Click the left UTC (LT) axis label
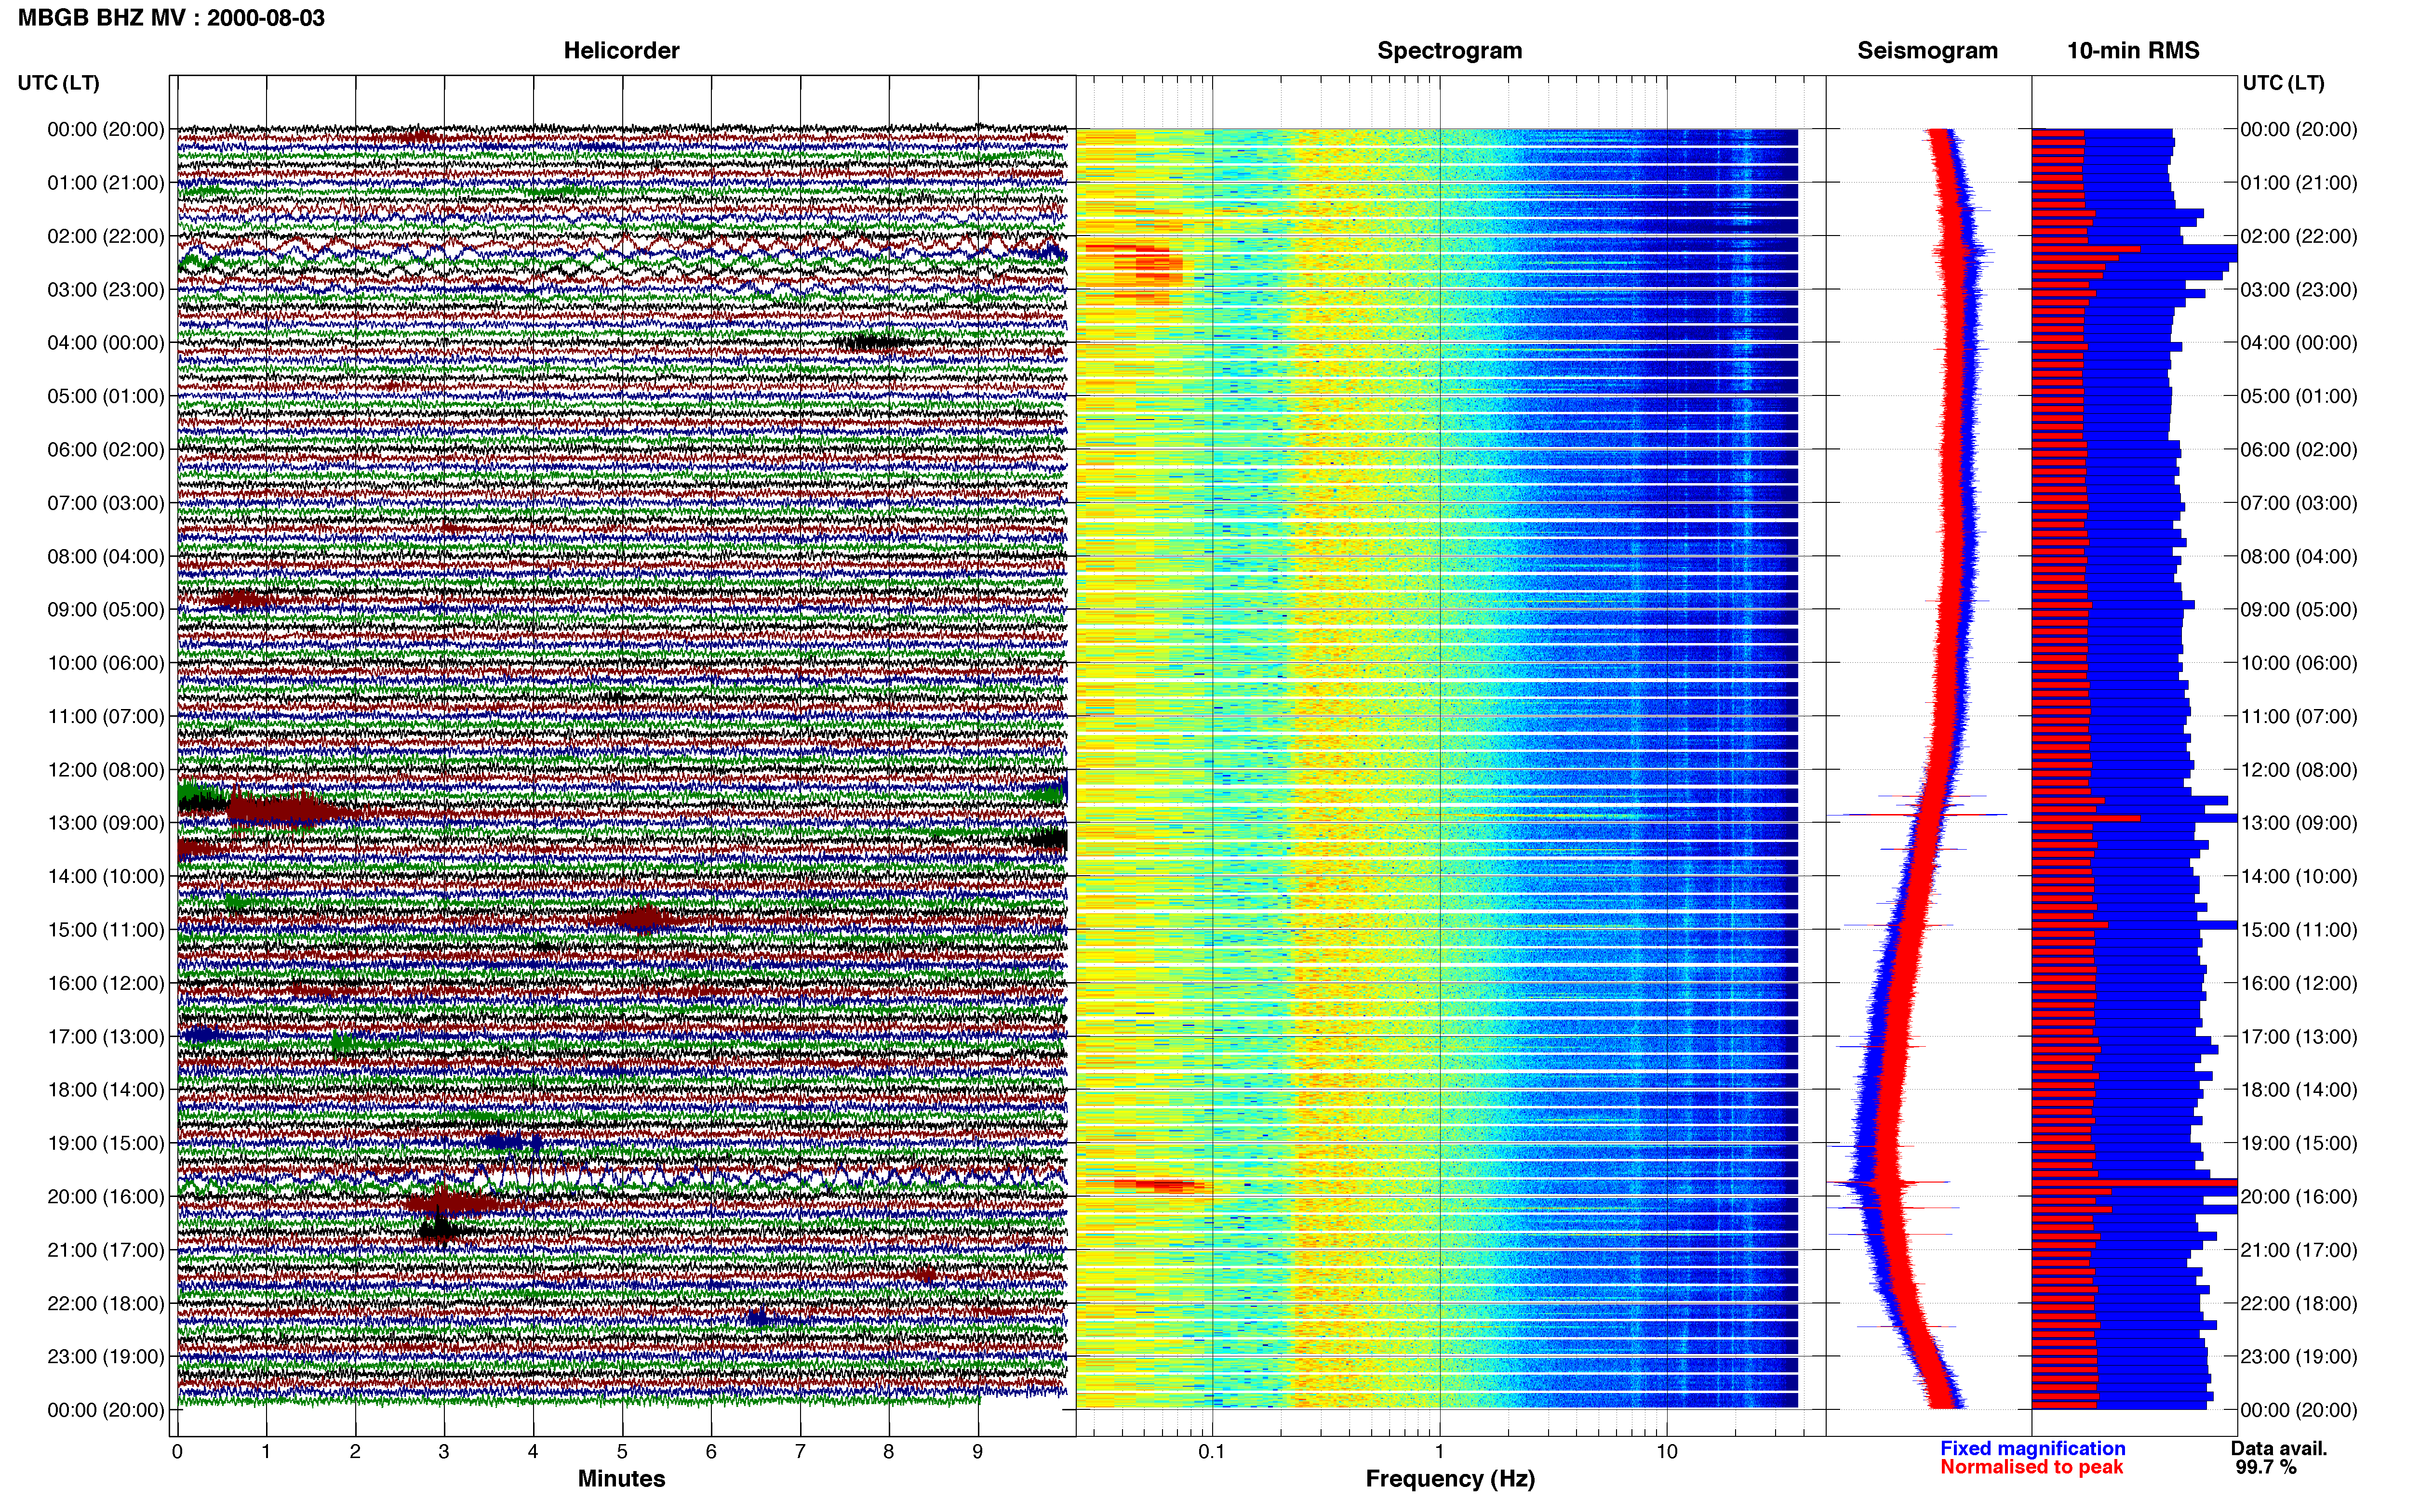 [58, 83]
